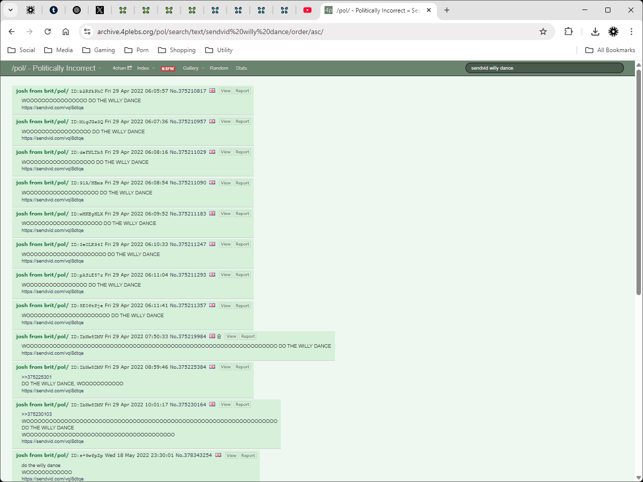Image resolution: width=643 pixels, height=482 pixels.
Task: View post No.378343254
Action: point(231,455)
